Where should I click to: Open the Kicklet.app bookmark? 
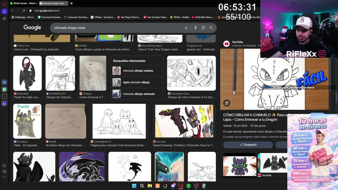23,17
